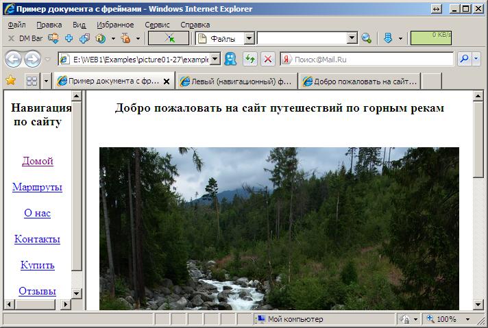Click the blue ghost agent icon
Screen dimensions: 488x328
click(230, 59)
